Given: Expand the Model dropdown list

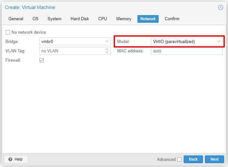Looking at the screenshot, I should click(x=219, y=41).
